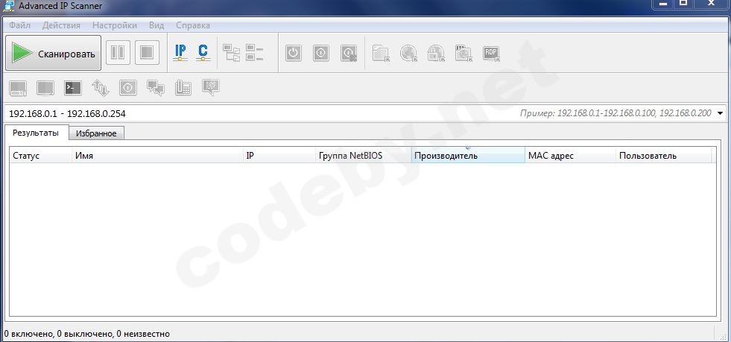The height and width of the screenshot is (342, 731).
Task: Start scan with Сканировать button
Action: (53, 53)
